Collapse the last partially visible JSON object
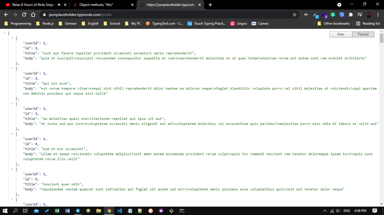 12,199
